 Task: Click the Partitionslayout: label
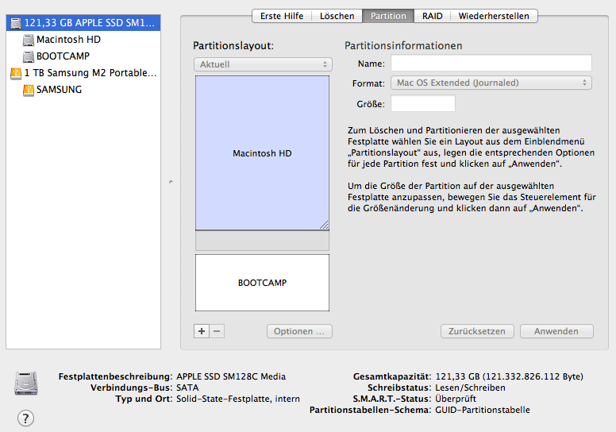233,45
